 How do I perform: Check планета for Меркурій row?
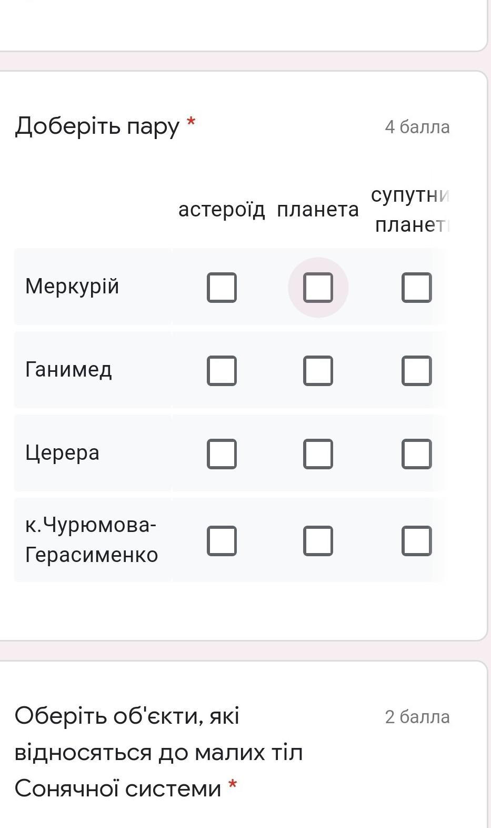click(318, 288)
